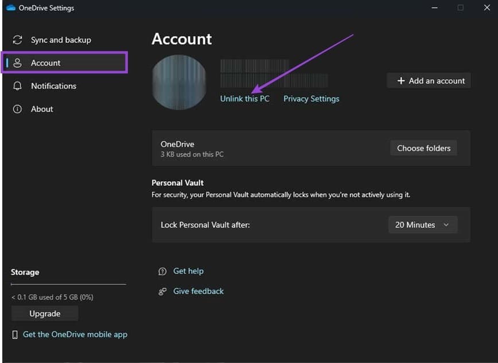Image resolution: width=498 pixels, height=363 pixels.
Task: Click Choose folders button
Action: click(423, 149)
